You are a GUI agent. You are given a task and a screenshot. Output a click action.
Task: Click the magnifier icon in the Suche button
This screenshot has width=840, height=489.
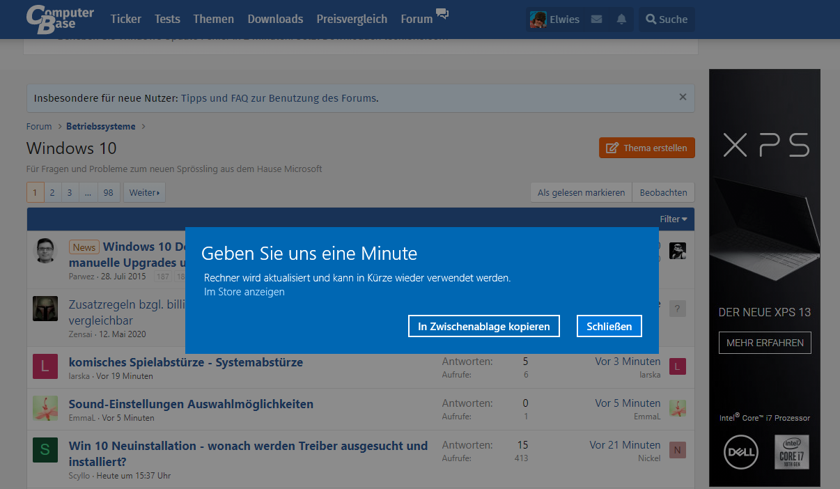tap(652, 19)
